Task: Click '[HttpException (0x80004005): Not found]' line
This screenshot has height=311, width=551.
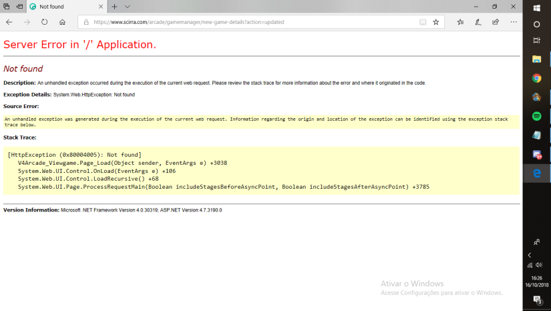Action: 75,155
